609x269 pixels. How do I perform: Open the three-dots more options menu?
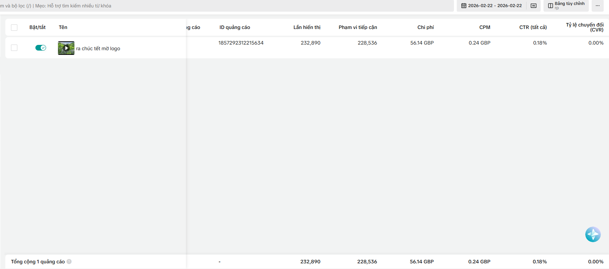click(x=598, y=6)
